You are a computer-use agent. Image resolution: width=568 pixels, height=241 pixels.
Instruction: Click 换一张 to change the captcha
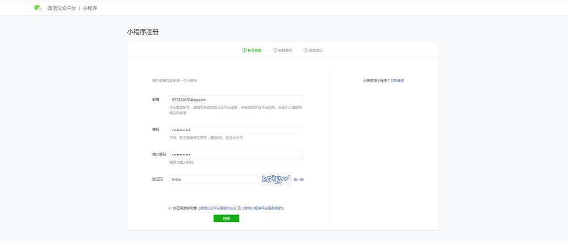click(299, 180)
